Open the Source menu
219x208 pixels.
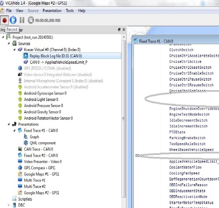(x=33, y=11)
